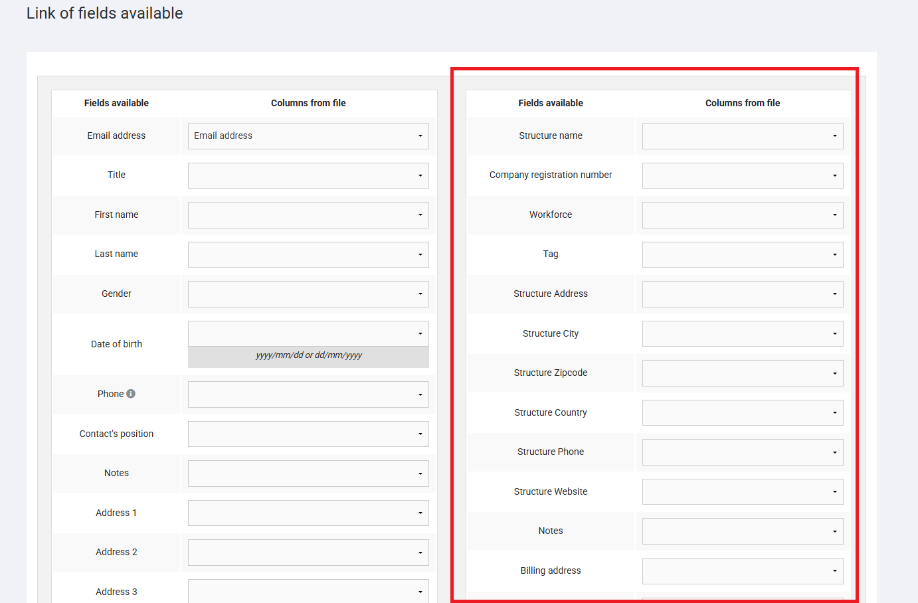
Task: Select a column for Workforce
Action: click(x=742, y=215)
